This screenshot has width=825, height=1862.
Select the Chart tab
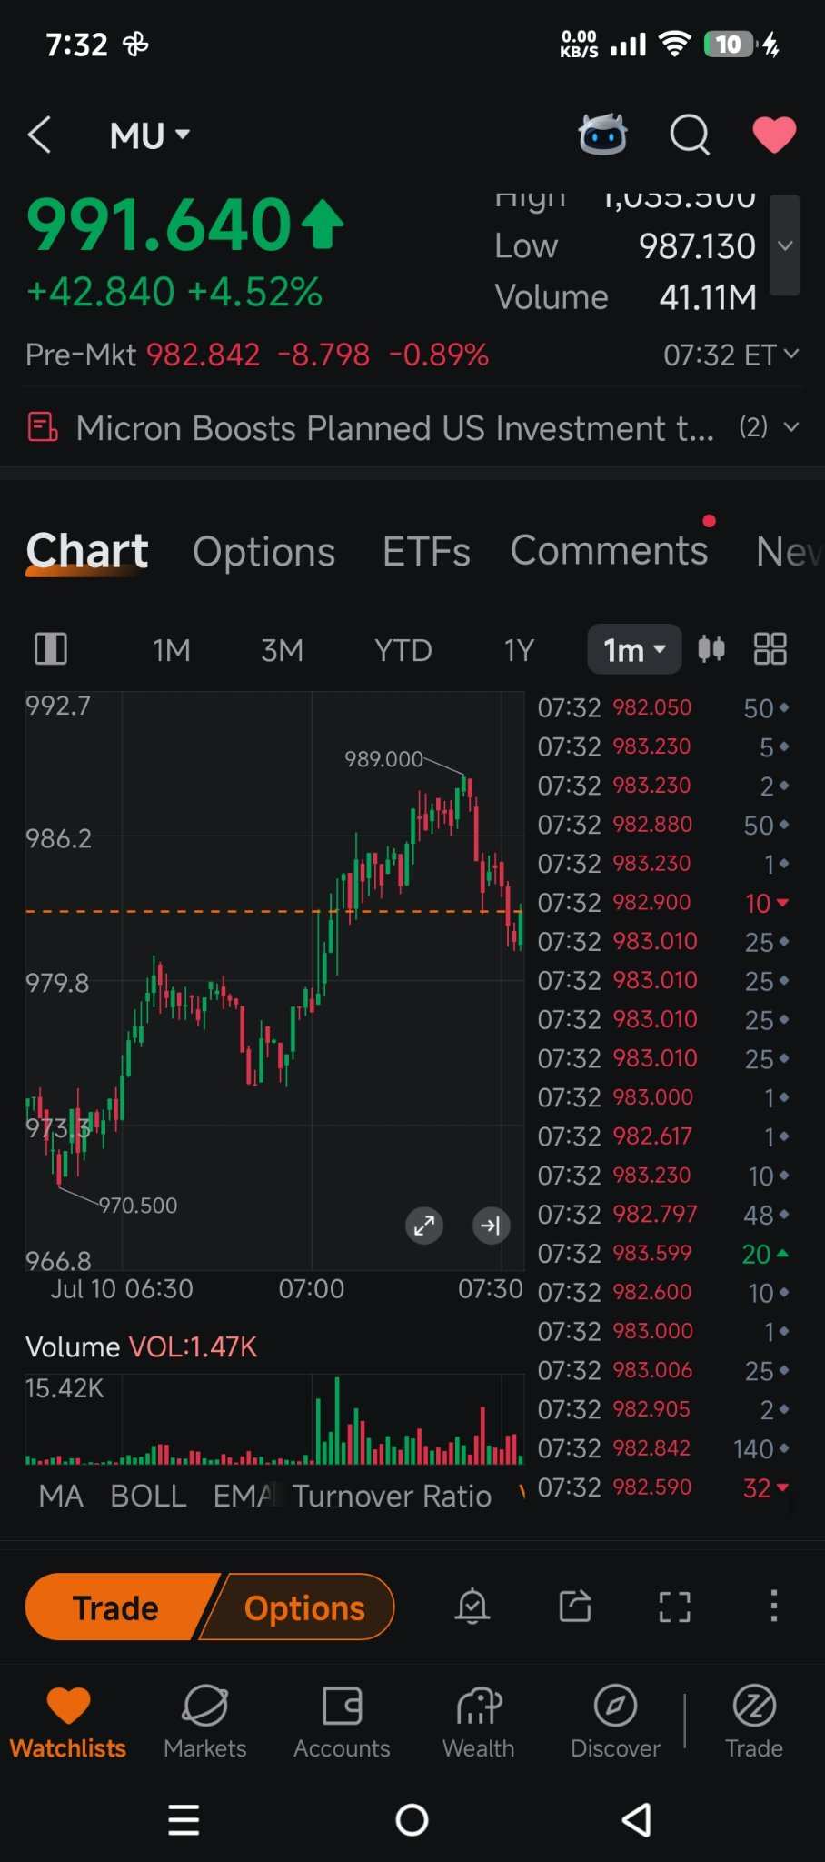point(87,551)
